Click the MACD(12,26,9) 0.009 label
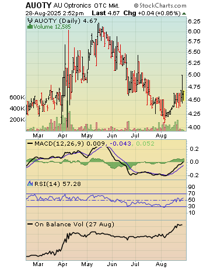Viewport: 210px width, 269px height. 69,144
